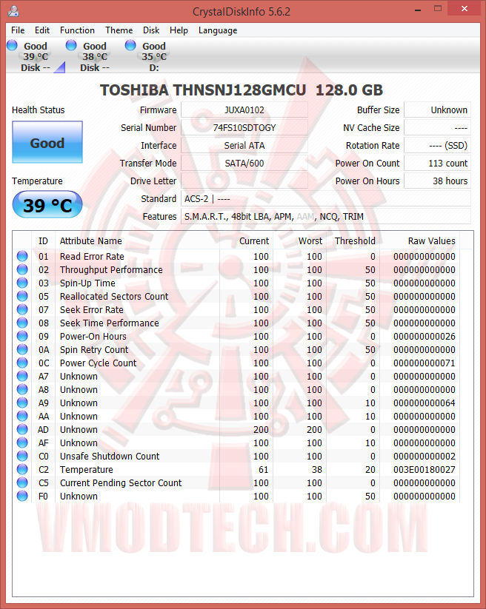Click status orb of Throughput Performance row
Viewport: 486px width, 609px height.
(x=22, y=269)
